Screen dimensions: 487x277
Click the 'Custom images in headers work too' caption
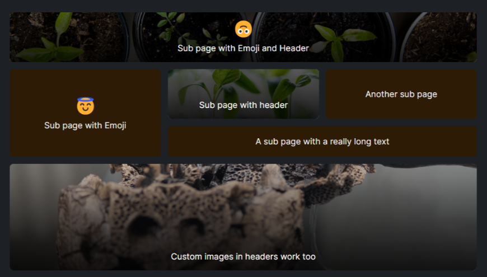click(243, 256)
